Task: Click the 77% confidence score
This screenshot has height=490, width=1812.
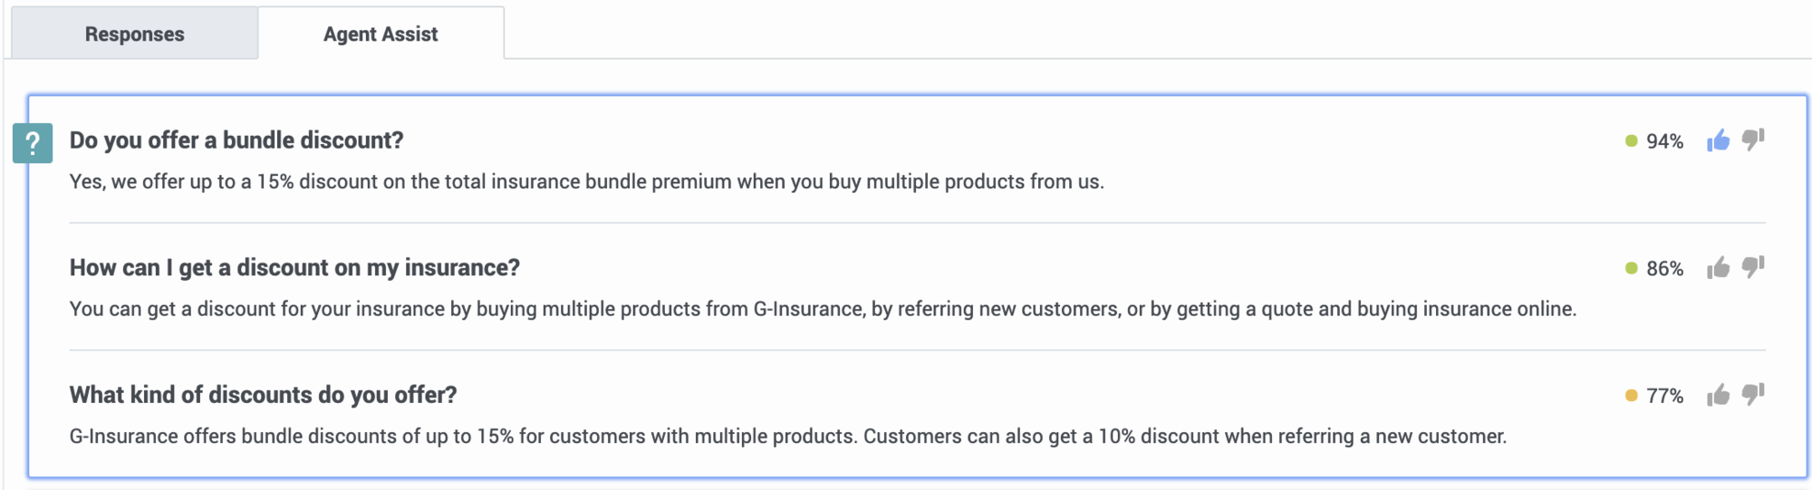Action: (x=1664, y=397)
